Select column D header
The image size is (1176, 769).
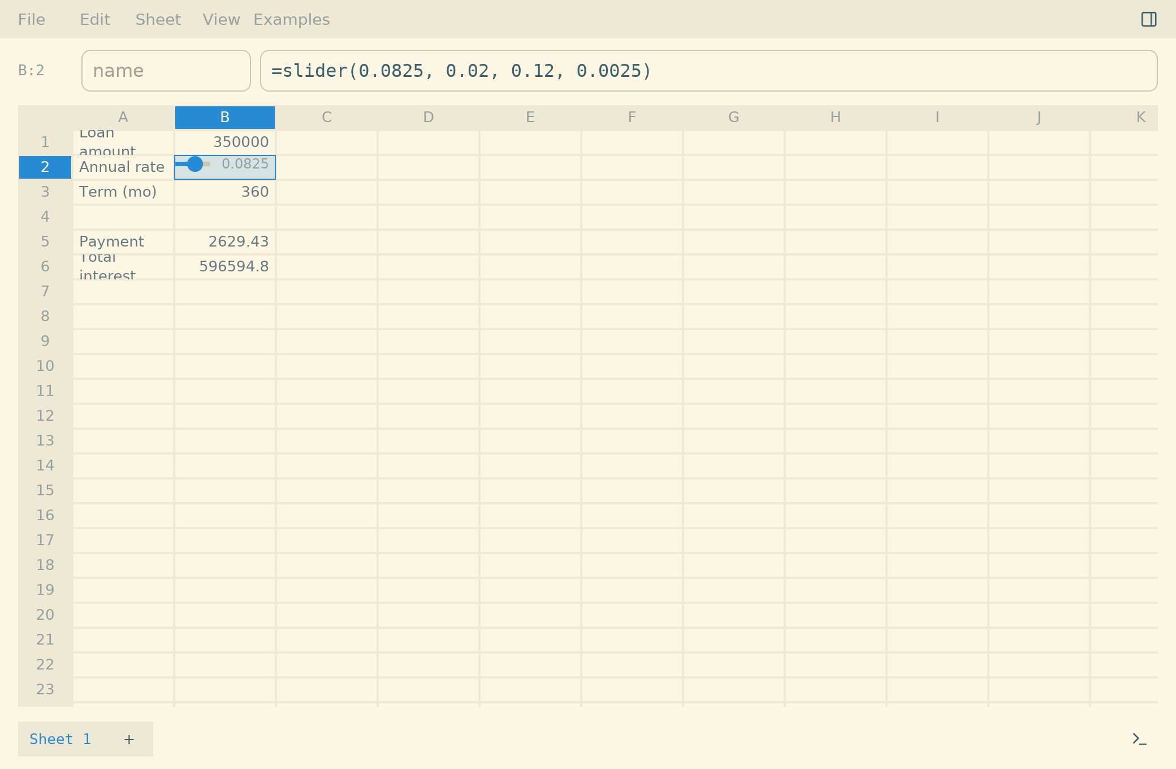[429, 118]
